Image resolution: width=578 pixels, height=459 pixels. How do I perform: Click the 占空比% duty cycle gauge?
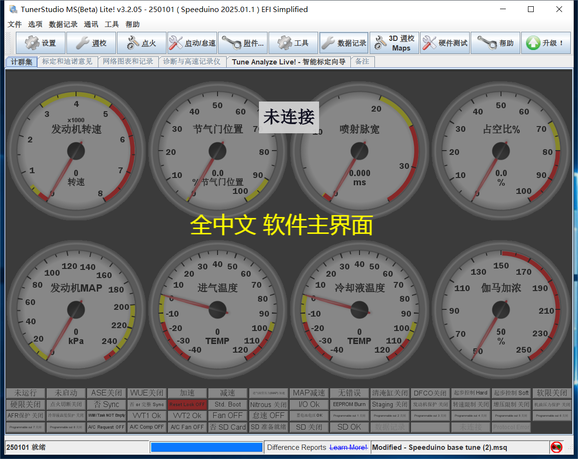501,151
